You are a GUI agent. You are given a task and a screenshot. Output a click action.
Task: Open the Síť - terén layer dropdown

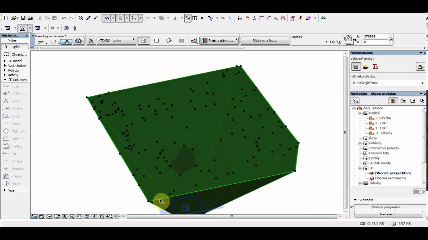[117, 41]
